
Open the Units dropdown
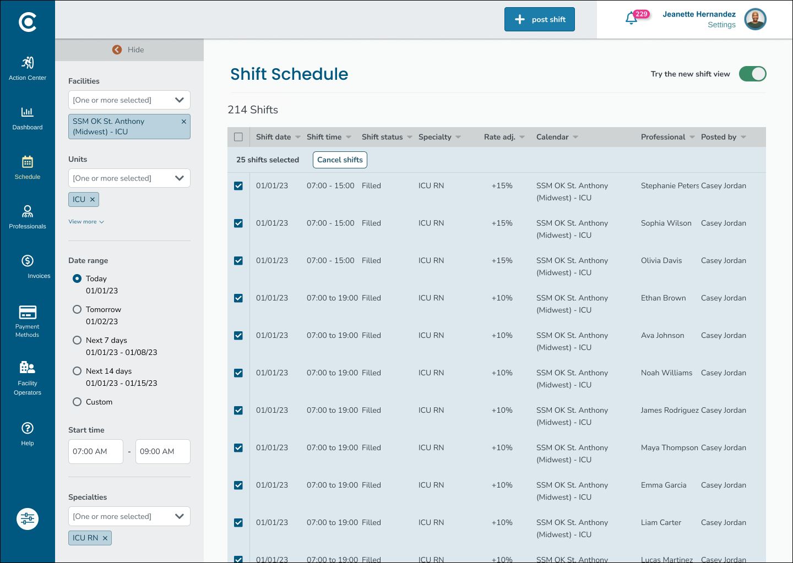[x=129, y=178]
